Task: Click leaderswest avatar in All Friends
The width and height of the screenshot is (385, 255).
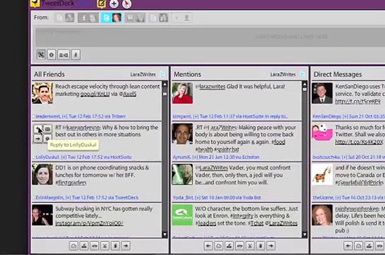Action: click(42, 93)
